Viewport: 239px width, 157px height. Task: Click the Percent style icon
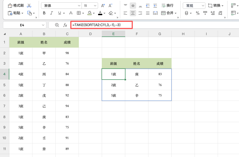click(198, 13)
